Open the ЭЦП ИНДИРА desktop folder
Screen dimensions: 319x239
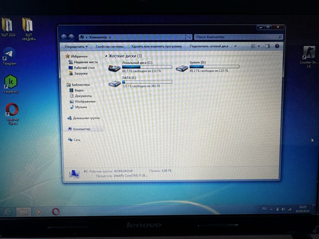point(28,29)
